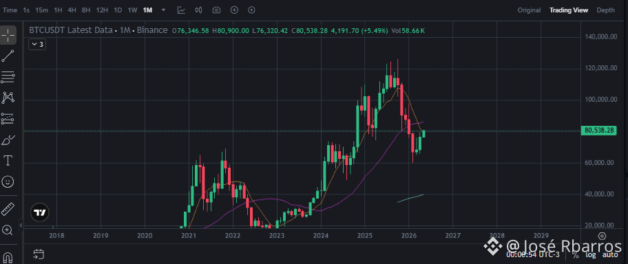This screenshot has height=264, width=628.
Task: Select the crosshair cursor tool
Action: 8,35
